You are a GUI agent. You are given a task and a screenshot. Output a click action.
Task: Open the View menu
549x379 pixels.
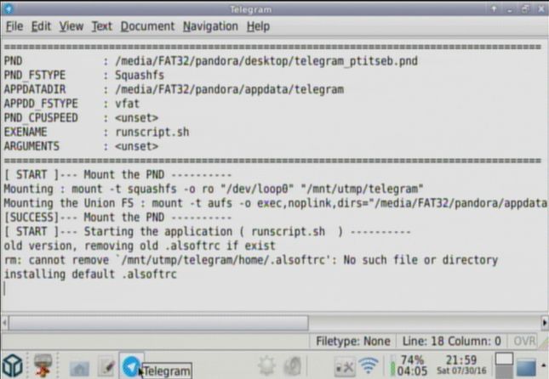pos(71,26)
